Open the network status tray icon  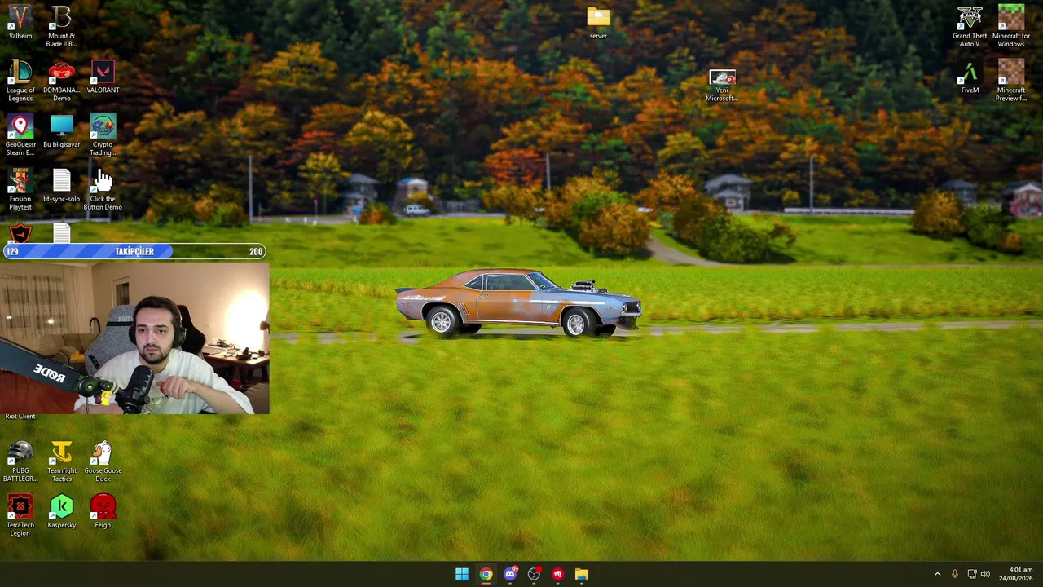(971, 574)
